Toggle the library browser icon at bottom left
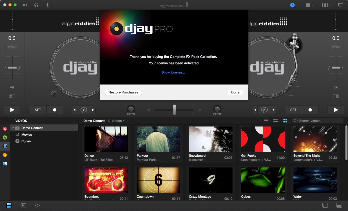 tap(9, 205)
